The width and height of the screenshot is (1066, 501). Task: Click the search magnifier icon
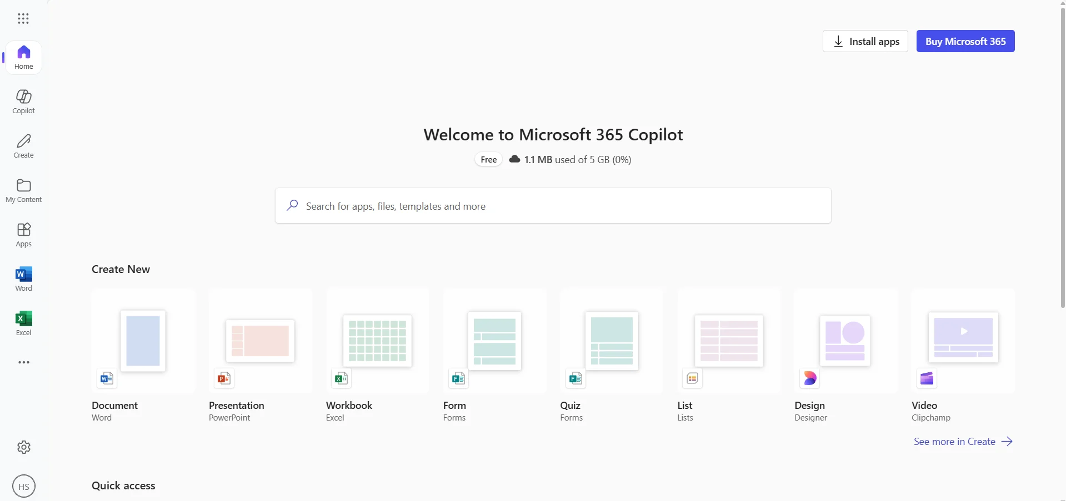coord(292,205)
